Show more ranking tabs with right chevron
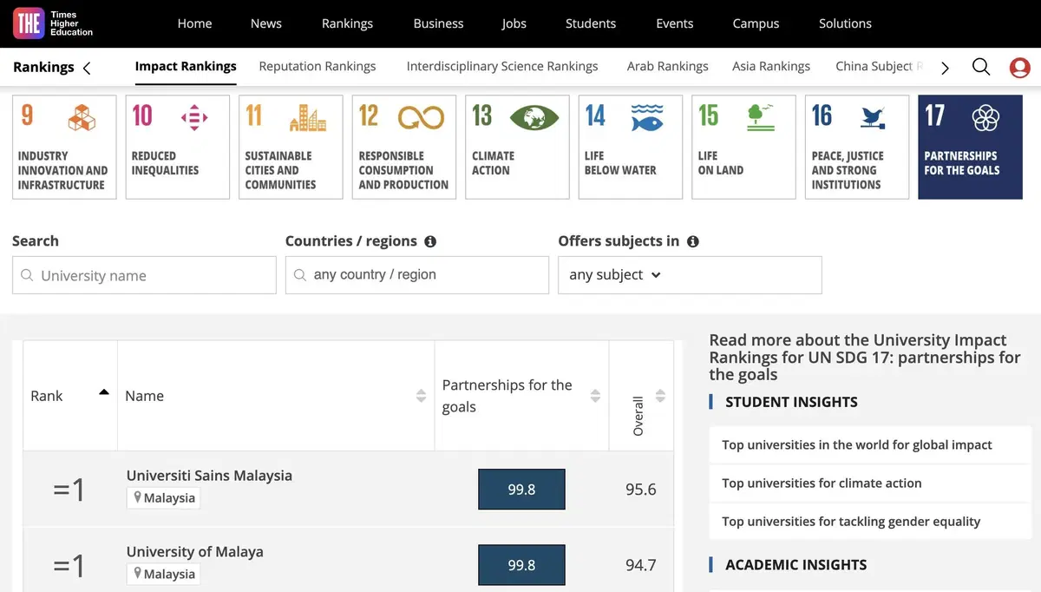The width and height of the screenshot is (1041, 592). click(x=946, y=68)
